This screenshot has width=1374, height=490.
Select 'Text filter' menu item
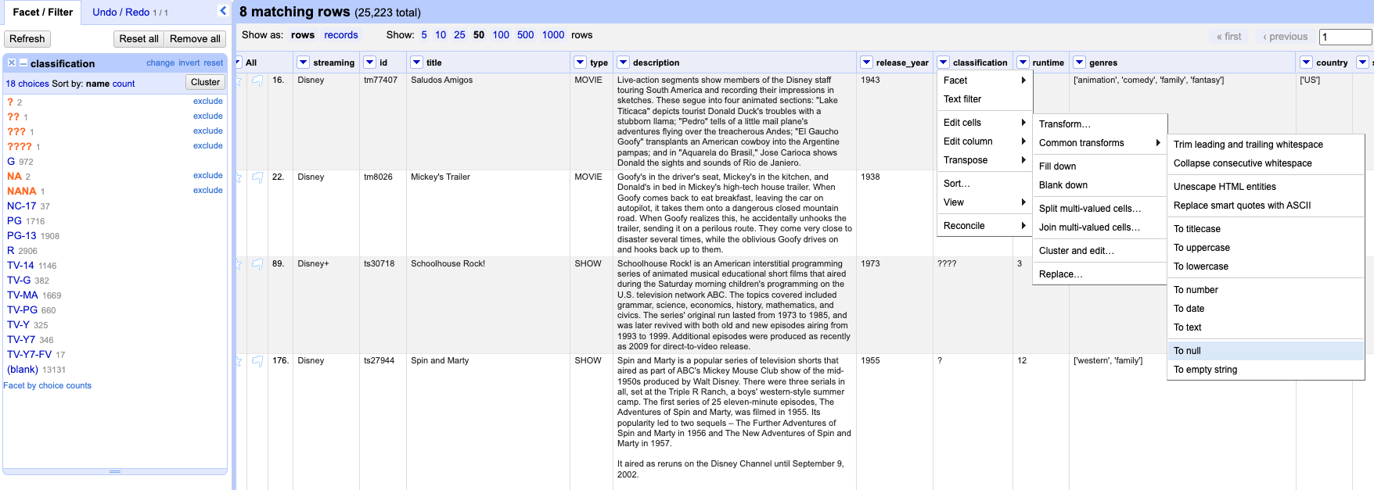coord(985,99)
